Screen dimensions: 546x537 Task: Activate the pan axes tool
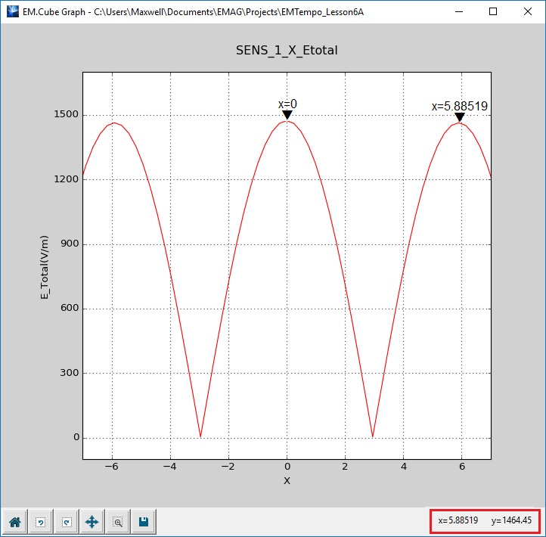[92, 521]
